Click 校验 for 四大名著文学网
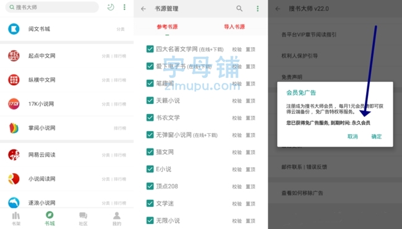This screenshot has width=402, height=229. click(x=237, y=50)
